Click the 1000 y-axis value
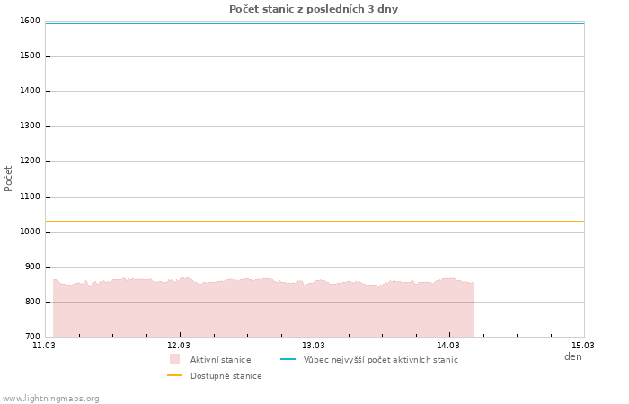629x404 pixels. coord(29,232)
